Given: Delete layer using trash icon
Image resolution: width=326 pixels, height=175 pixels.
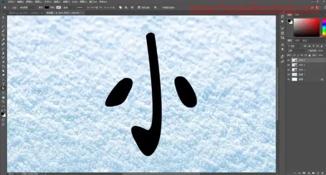Looking at the screenshot, I should tap(322, 173).
